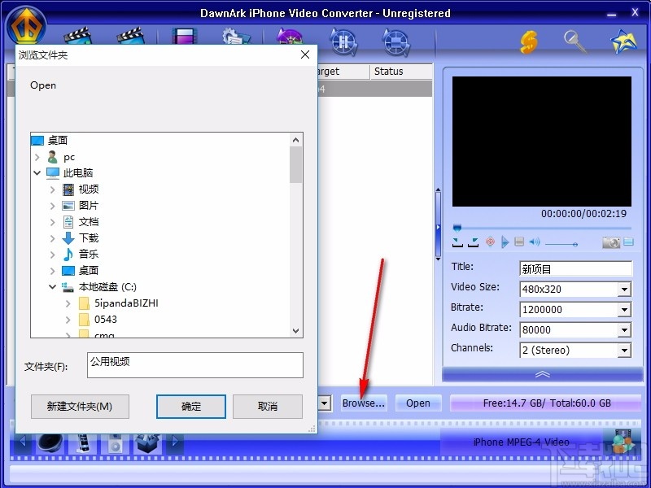Adjust the volume slider
The image size is (651, 488).
[x=561, y=242]
